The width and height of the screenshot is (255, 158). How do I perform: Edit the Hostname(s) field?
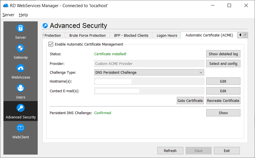[x=223, y=81]
